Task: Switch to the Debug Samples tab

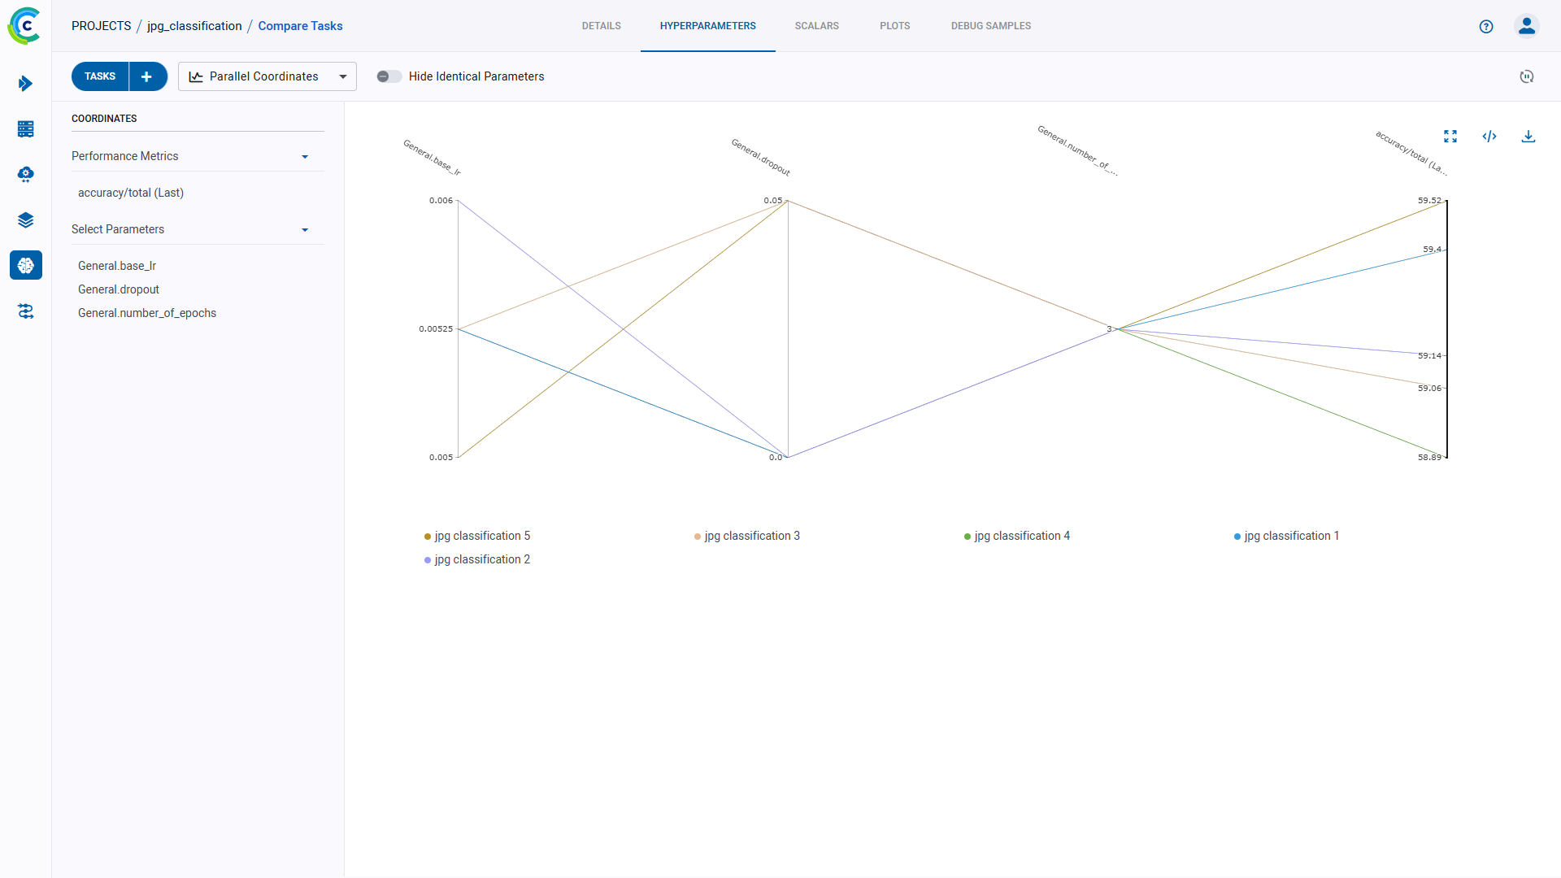Action: click(x=990, y=26)
